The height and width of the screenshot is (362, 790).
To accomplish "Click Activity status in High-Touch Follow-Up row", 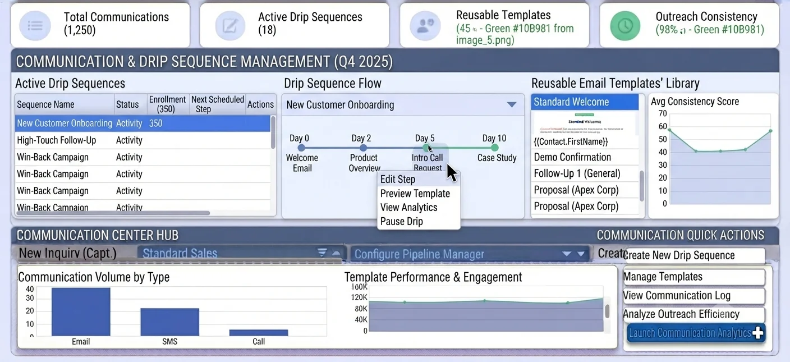I will point(129,140).
